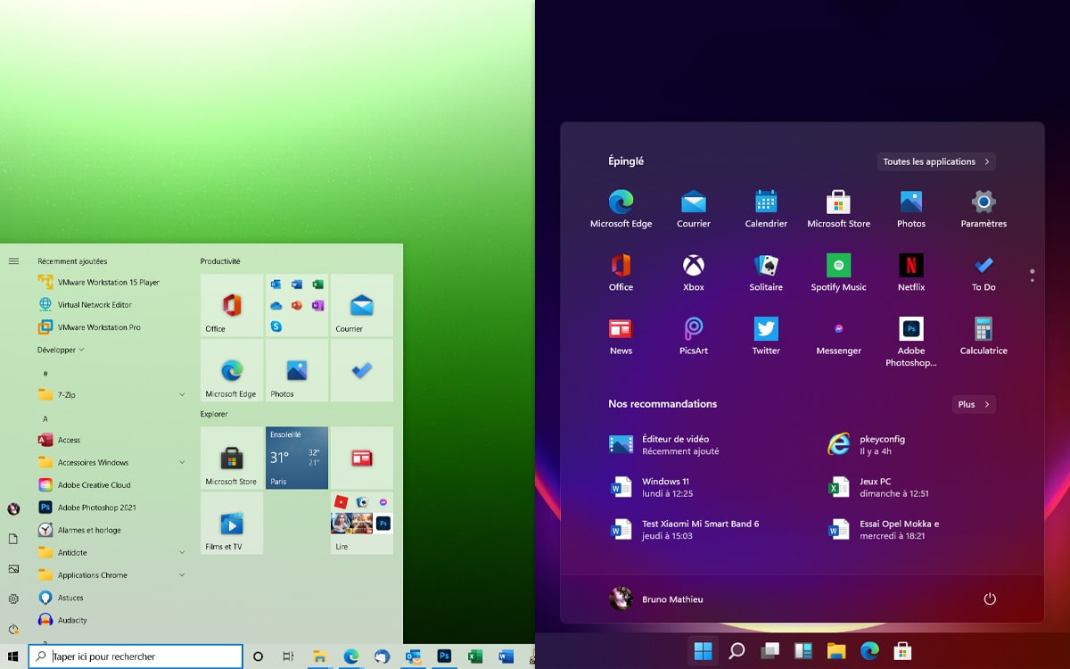Open the pinned Twitter app
Screen dimensions: 1070x669
coord(766,336)
